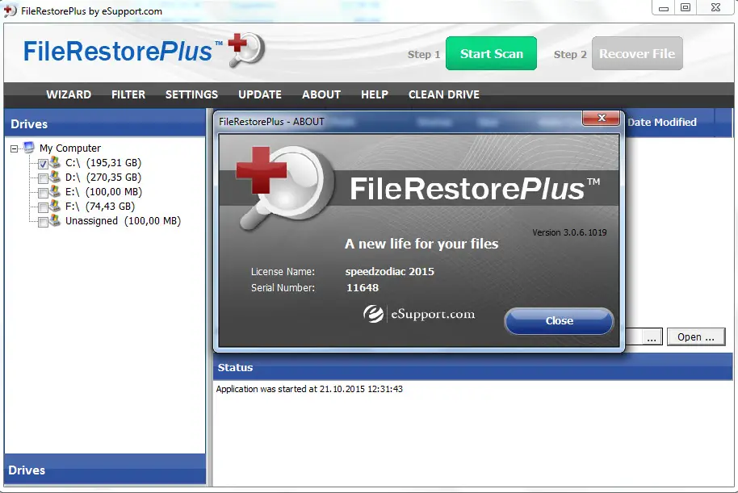Click the 'Application was started' status line

(309, 389)
